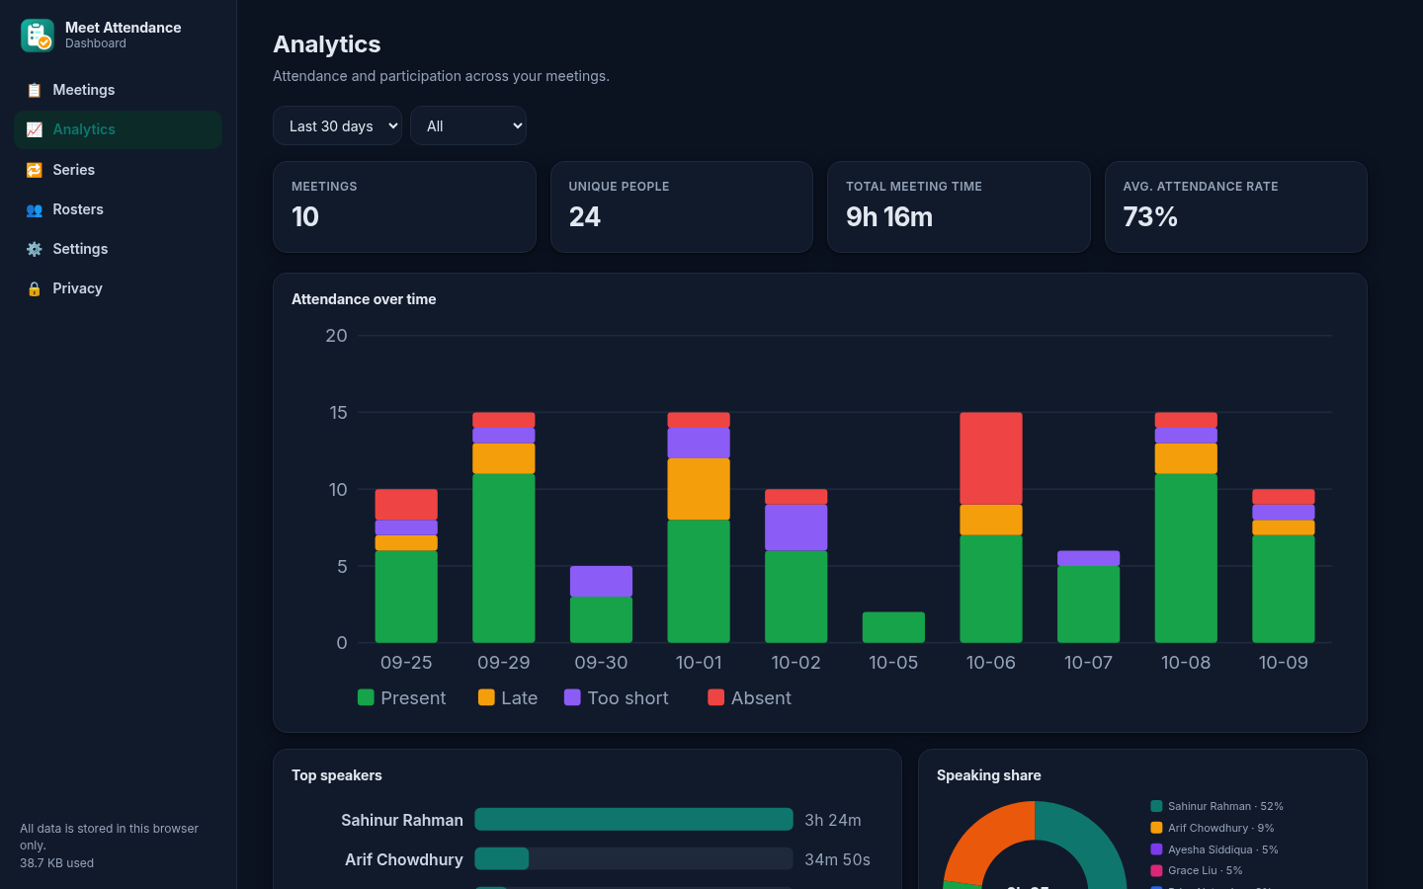
Task: Open the All filter dropdown
Action: (468, 125)
